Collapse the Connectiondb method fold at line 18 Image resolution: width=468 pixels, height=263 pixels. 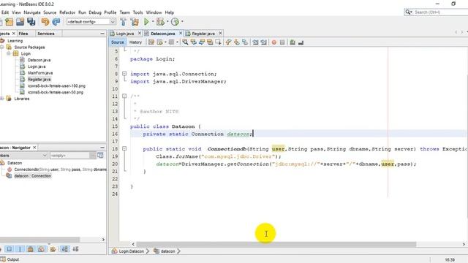pos(124,148)
